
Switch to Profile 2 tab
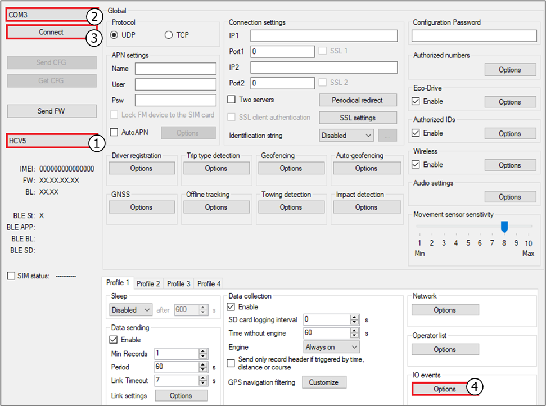point(148,284)
